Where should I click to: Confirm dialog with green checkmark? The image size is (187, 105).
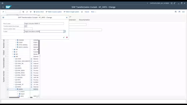click(64, 37)
